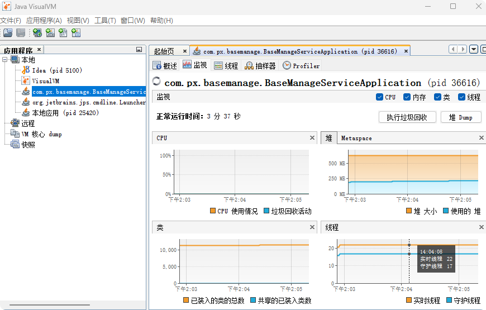Select the VisualVM application node
Screen dimensions: 486x310
46,81
